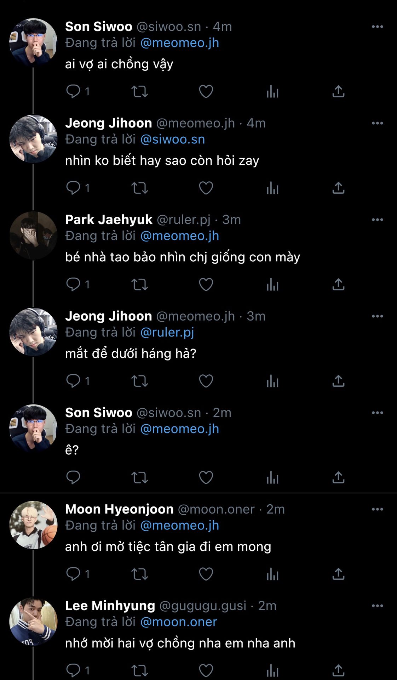This screenshot has height=680, width=397.
Task: Open the @moon.oner mention in Lee Minhyung's reply
Action: (179, 622)
